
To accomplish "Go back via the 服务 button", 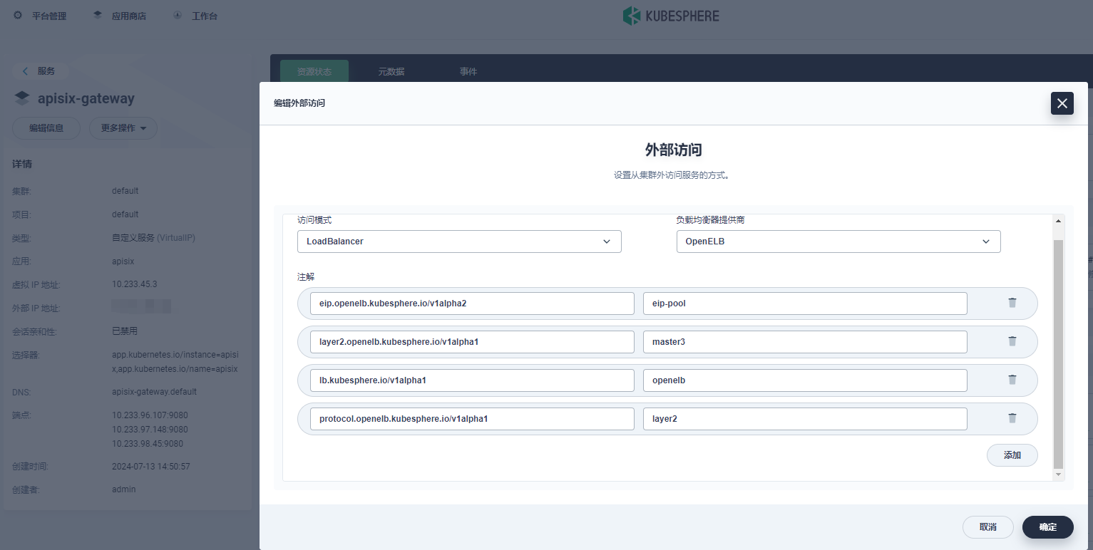I will point(41,71).
